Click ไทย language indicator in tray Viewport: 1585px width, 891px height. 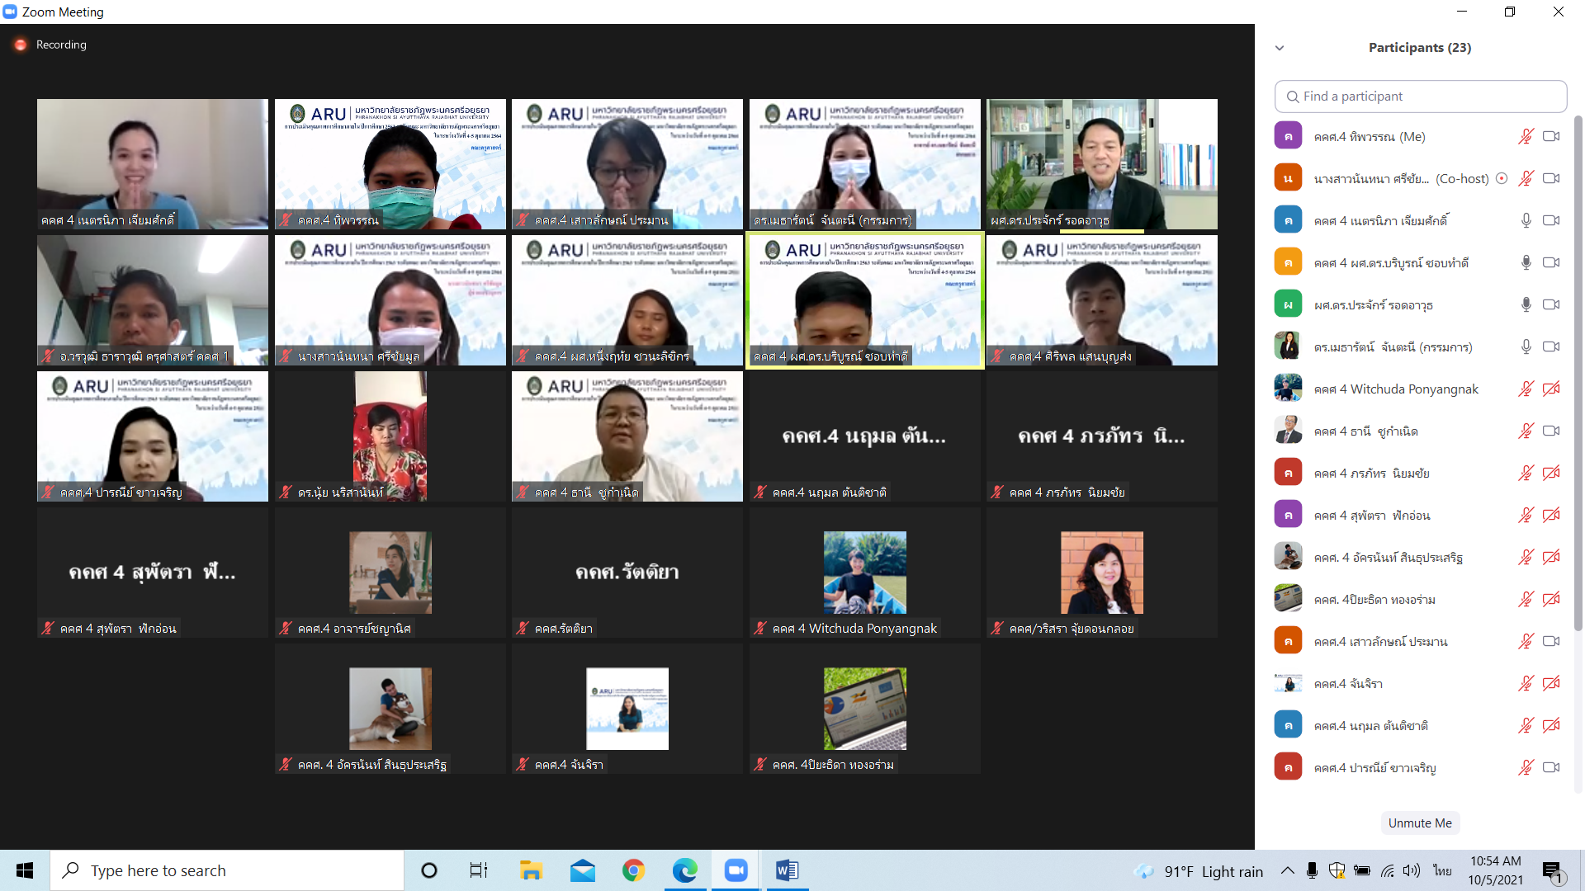[1442, 870]
